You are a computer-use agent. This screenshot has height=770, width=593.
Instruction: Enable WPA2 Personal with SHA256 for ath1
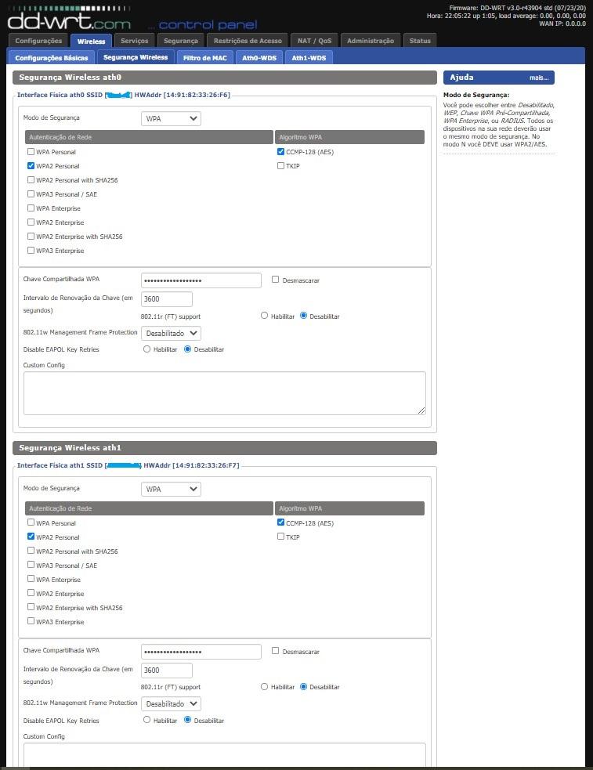(x=31, y=551)
